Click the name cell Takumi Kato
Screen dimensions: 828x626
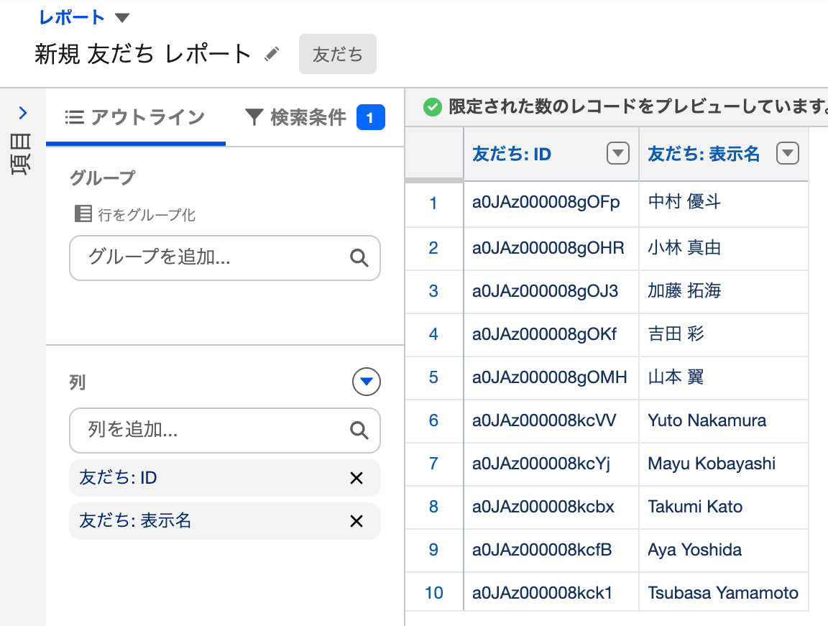724,507
